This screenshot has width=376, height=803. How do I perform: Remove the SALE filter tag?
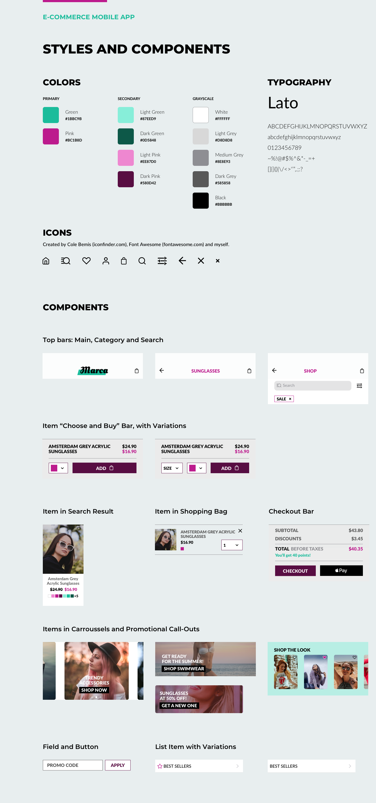[290, 399]
